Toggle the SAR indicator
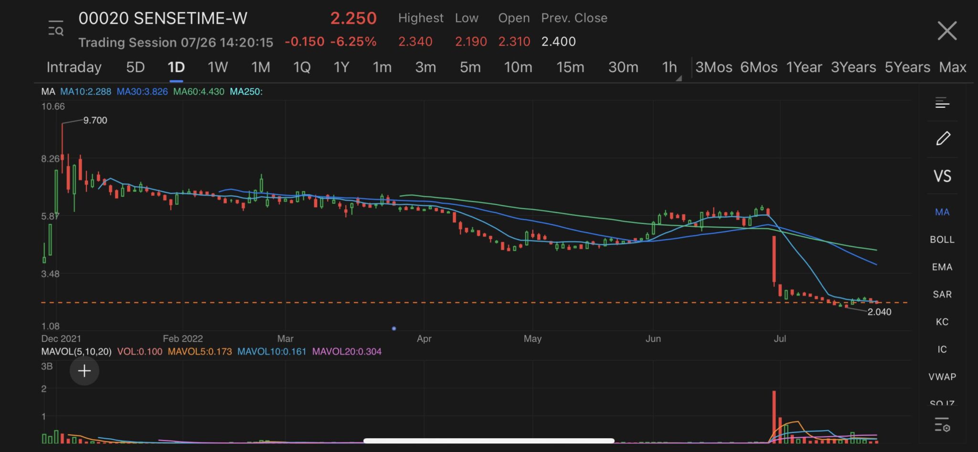Screen dimensions: 978x452 coord(942,294)
